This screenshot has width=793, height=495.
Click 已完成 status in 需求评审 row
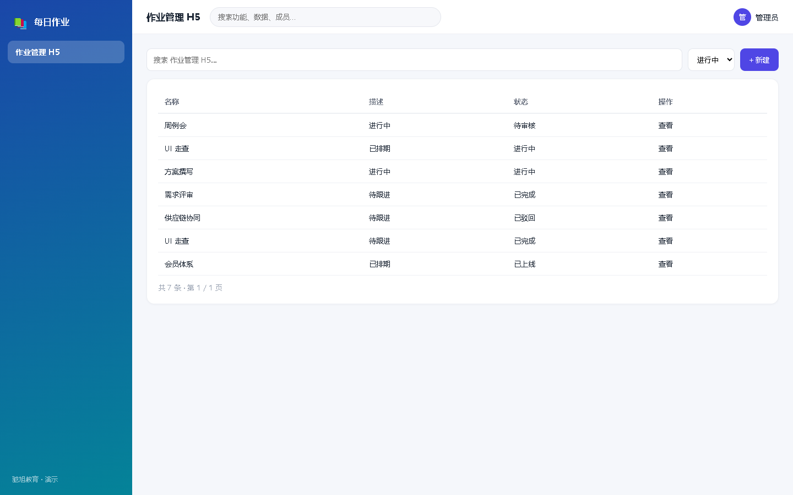tap(525, 195)
